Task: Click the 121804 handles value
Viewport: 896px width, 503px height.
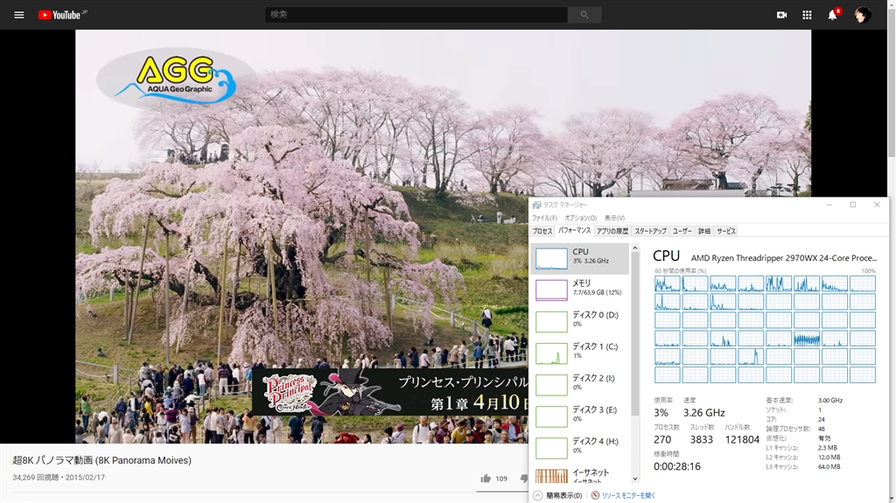Action: (x=742, y=439)
